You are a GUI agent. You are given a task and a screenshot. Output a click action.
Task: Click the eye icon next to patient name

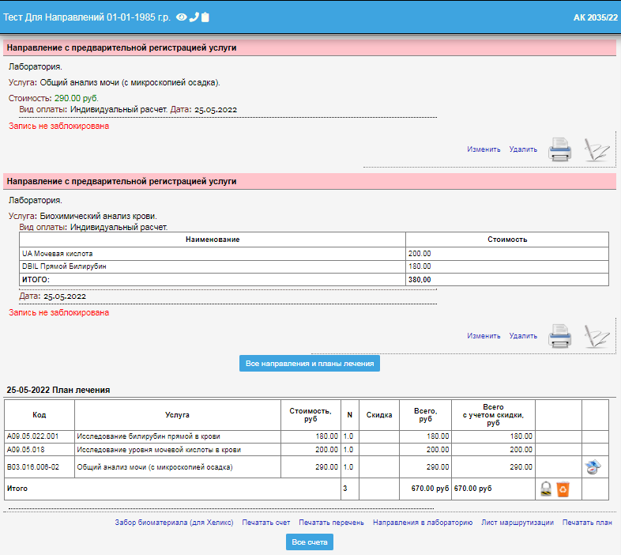pyautogui.click(x=181, y=17)
